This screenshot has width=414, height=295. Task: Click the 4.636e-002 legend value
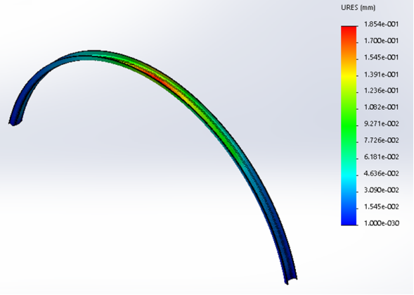(x=381, y=174)
